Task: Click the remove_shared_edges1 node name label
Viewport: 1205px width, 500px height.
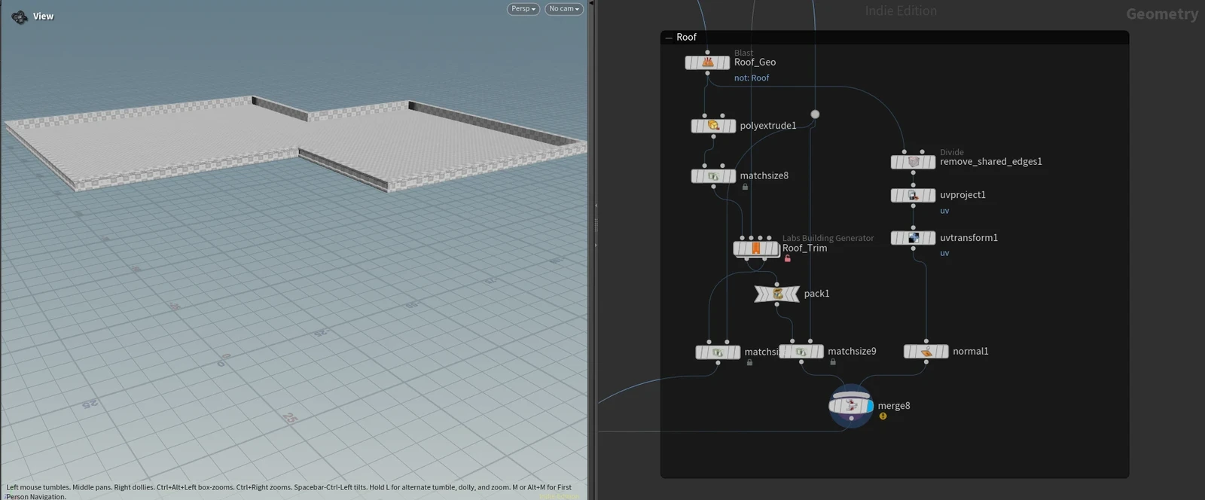Action: coord(990,162)
